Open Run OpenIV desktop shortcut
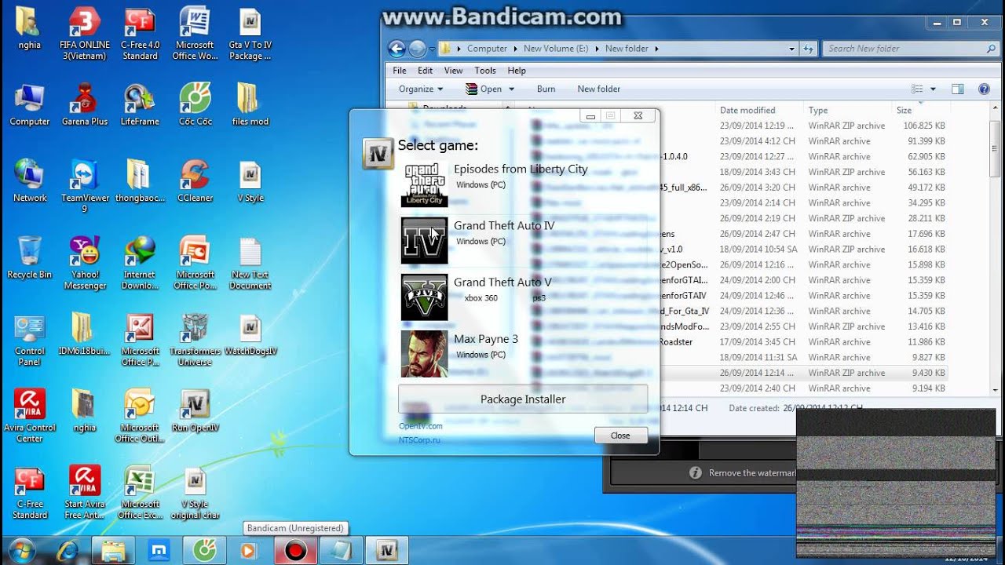 coord(195,411)
